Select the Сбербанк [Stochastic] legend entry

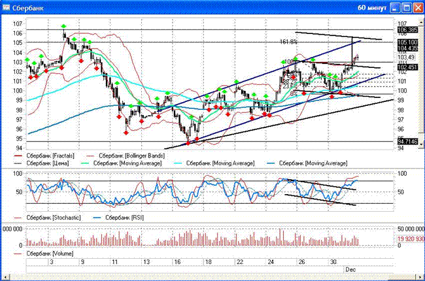click(x=47, y=218)
